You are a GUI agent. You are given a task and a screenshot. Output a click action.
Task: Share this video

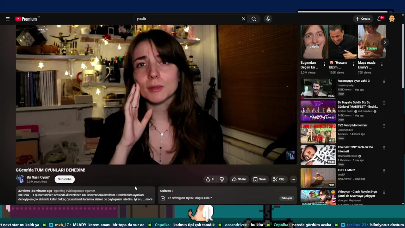tap(239, 179)
